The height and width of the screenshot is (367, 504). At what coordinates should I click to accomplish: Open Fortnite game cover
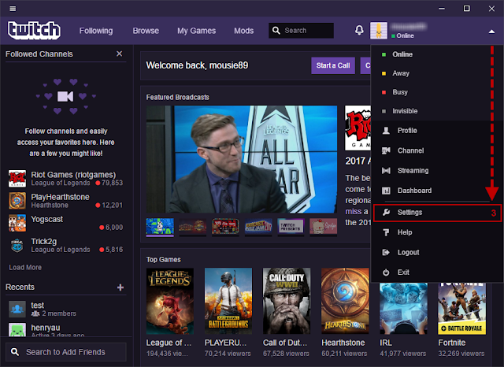[462, 309]
